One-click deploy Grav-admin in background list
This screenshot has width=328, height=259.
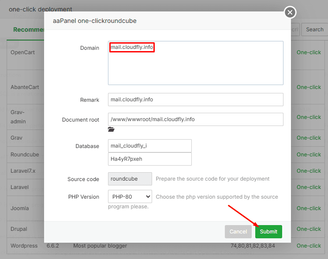point(309,117)
